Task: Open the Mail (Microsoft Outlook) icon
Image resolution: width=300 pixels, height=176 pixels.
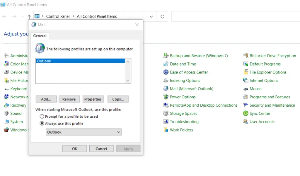Action: coord(166,88)
